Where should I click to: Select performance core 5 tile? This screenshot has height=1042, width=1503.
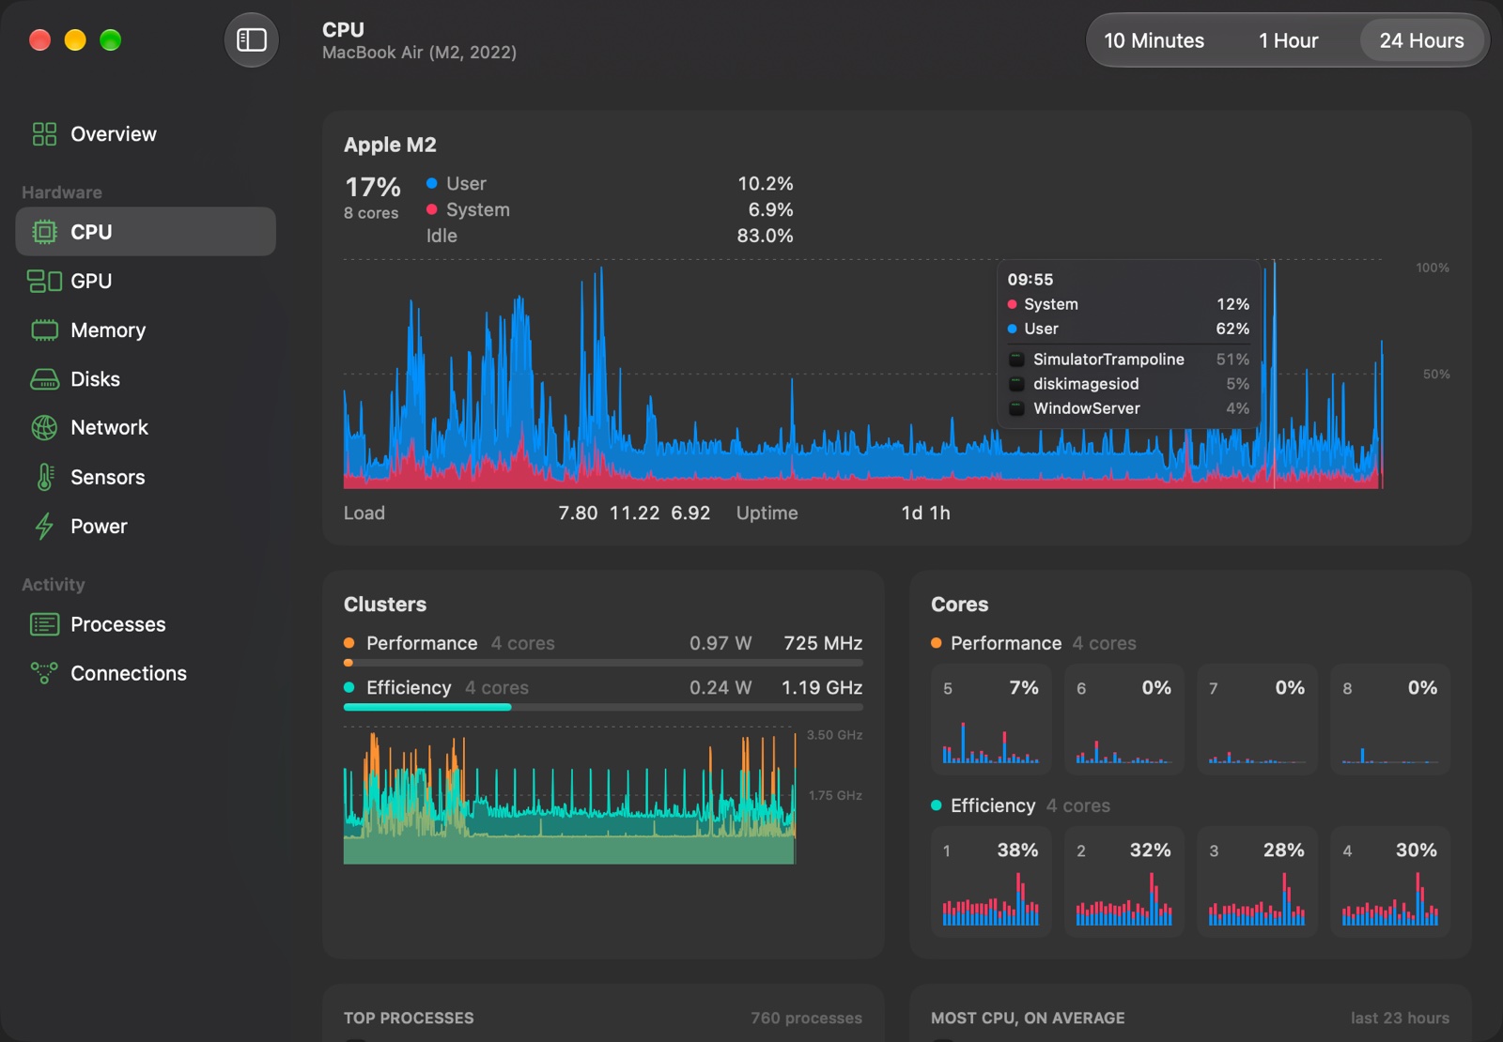coord(991,719)
